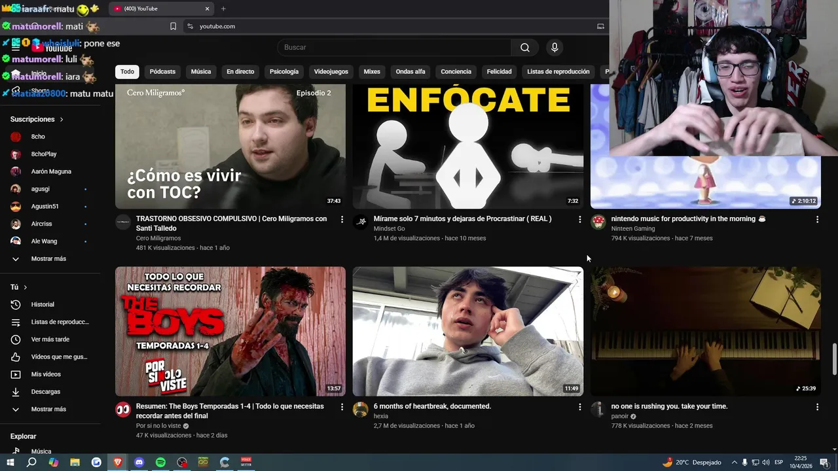Select the Videojuegos filter chip
838x471 pixels.
tap(331, 71)
